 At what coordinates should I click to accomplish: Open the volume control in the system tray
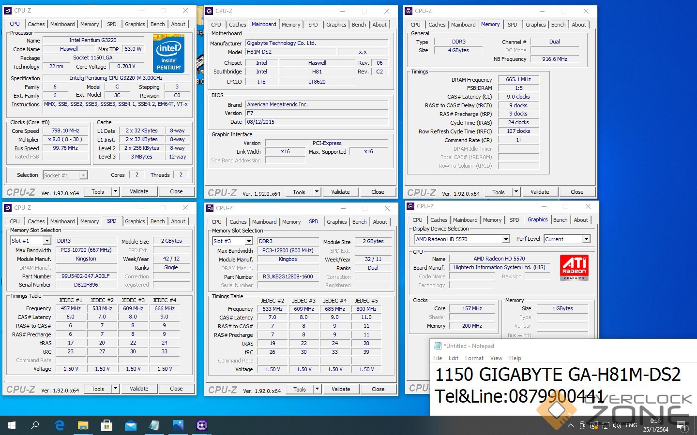(617, 426)
